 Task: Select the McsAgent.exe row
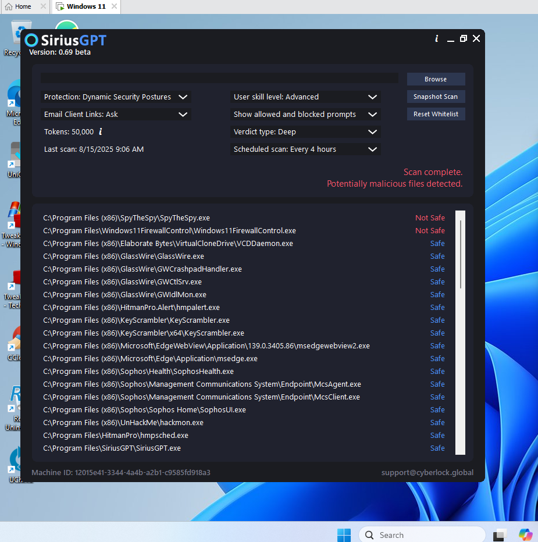coord(244,384)
